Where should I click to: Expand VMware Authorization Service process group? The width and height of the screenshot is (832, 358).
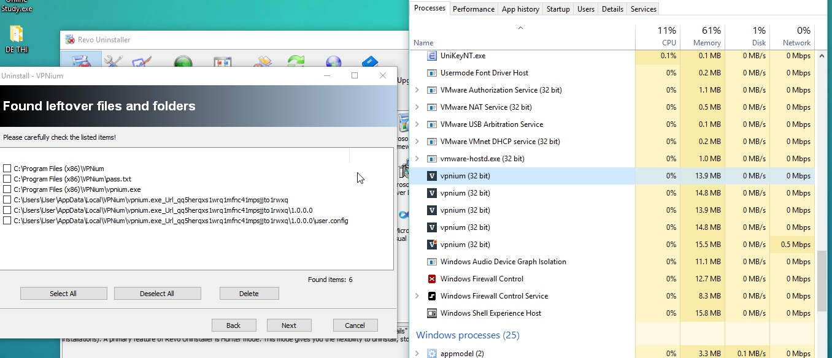coord(417,90)
